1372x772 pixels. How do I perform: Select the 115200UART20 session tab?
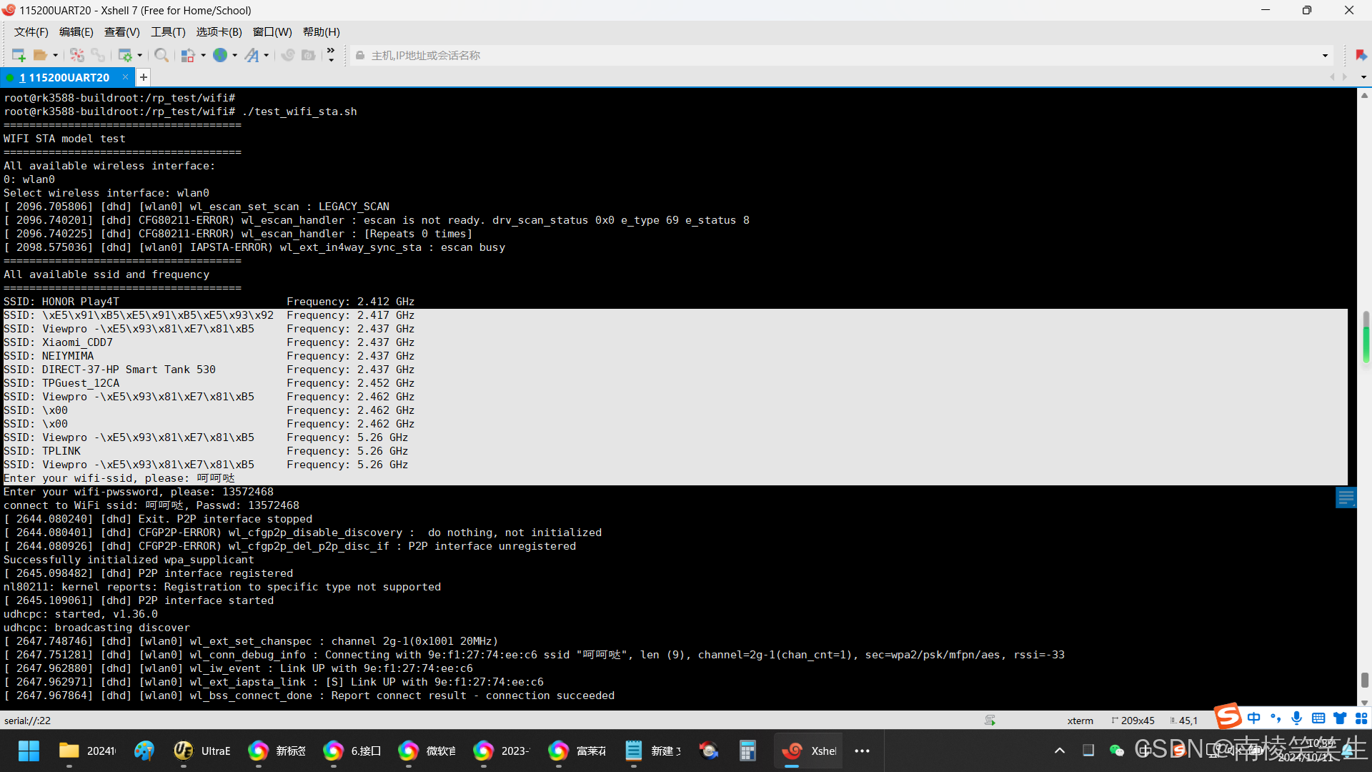coord(64,77)
